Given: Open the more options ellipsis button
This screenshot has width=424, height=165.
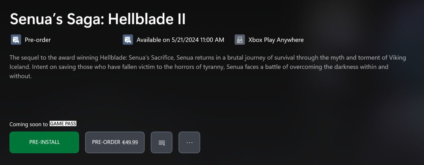Looking at the screenshot, I should click(189, 142).
